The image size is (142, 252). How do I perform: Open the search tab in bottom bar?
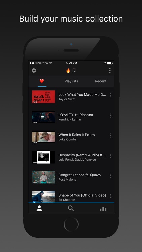point(71,208)
